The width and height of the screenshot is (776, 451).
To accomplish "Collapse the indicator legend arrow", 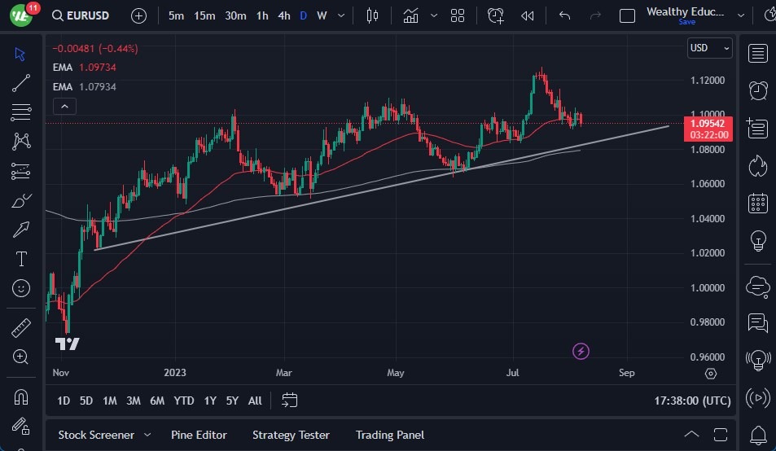I will (64, 106).
